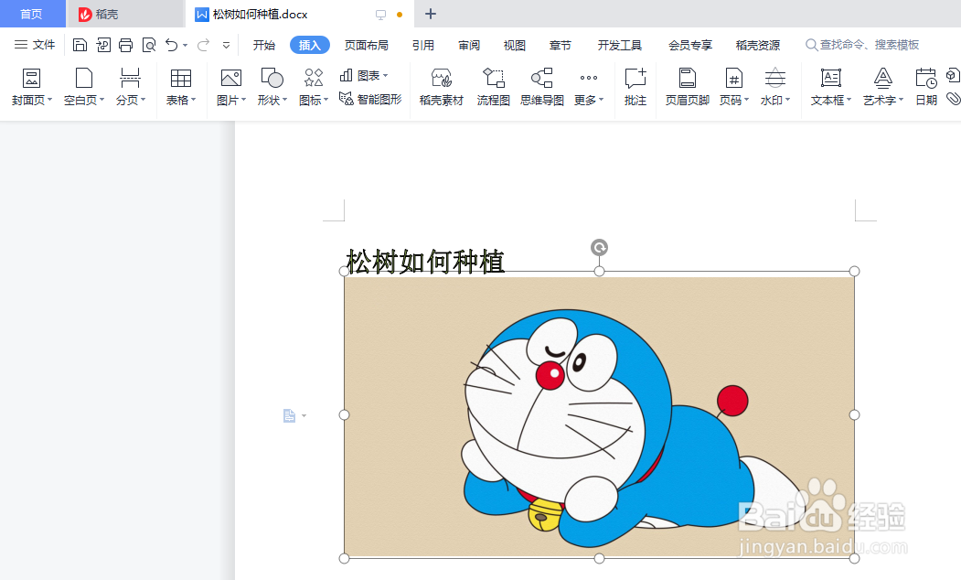Open the 流程图 flowchart tool
The height and width of the screenshot is (580, 961).
pyautogui.click(x=493, y=86)
